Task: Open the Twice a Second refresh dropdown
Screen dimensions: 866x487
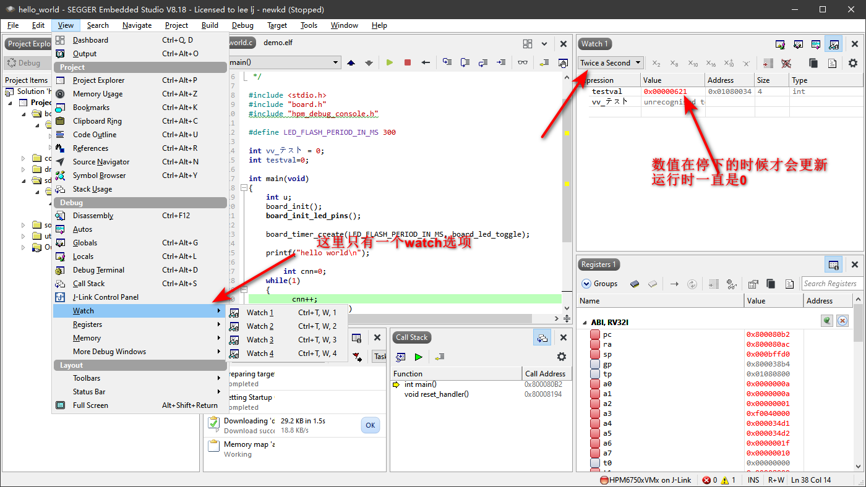Action: click(611, 63)
